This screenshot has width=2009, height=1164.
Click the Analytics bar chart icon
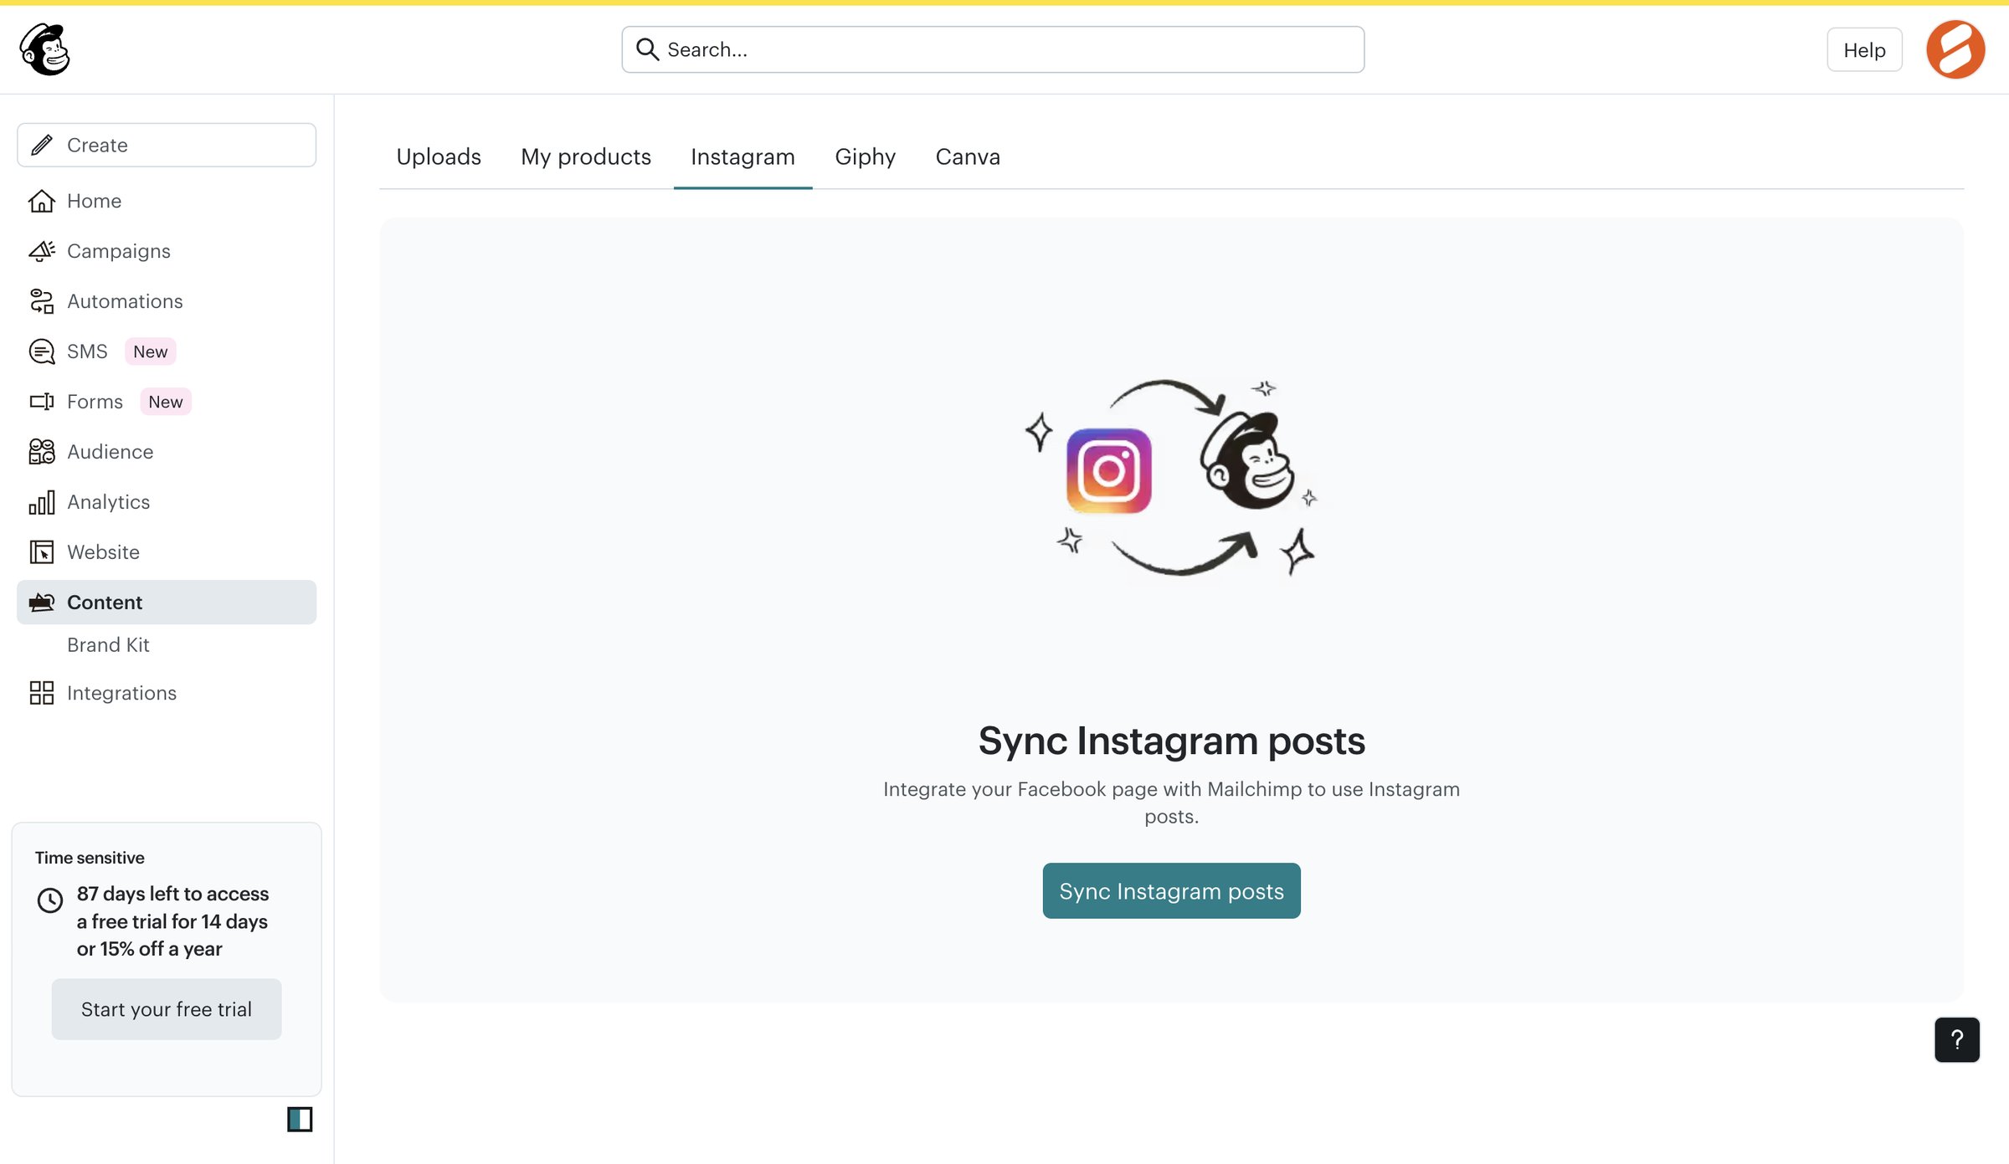click(42, 502)
